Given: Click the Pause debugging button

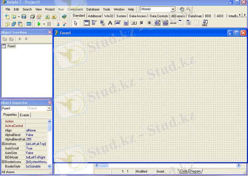Looking at the screenshot, I should click(49, 24).
